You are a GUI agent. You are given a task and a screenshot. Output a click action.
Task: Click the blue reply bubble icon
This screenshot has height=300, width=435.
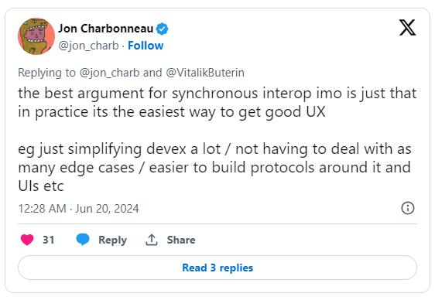83,240
